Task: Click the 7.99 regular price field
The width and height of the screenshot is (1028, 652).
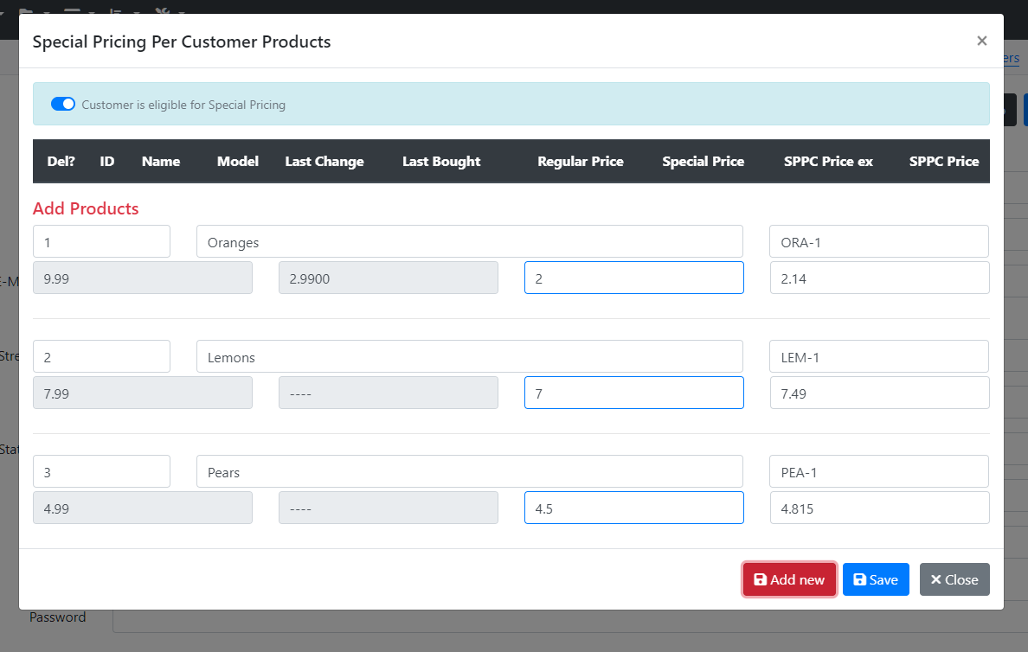Action: coord(142,393)
